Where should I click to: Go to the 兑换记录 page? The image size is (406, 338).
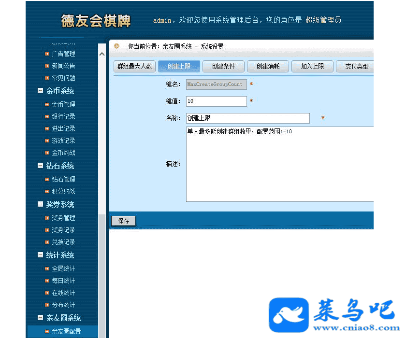pos(63,242)
